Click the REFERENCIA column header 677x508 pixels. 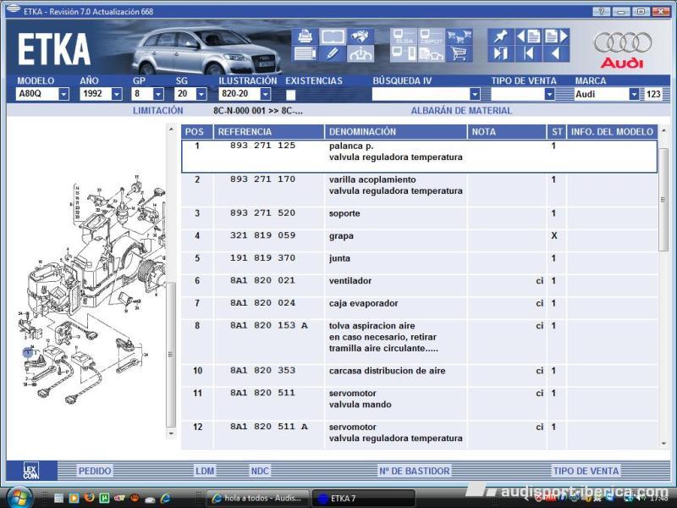(x=269, y=132)
